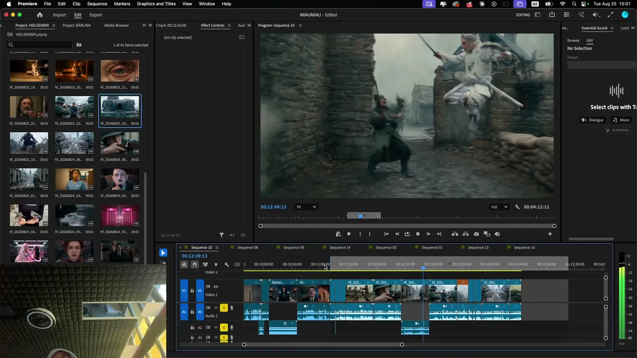Open the Essential Sound panel menu

coord(612,28)
